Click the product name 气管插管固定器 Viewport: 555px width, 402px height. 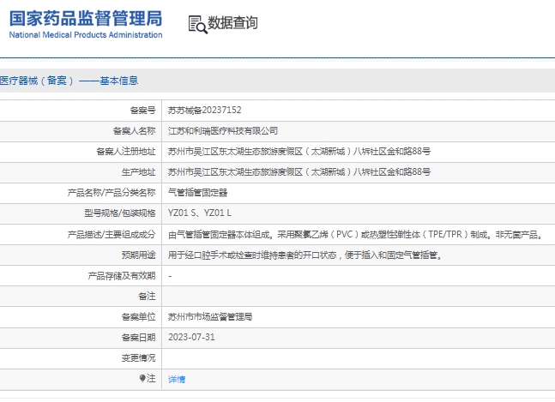197,193
